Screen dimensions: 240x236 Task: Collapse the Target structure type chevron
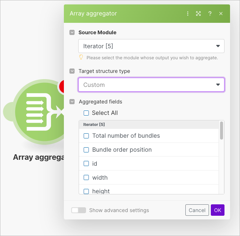pos(72,71)
